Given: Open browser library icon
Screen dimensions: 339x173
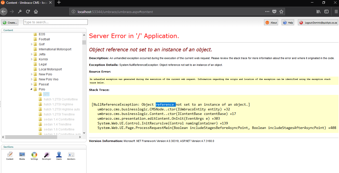Looking at the screenshot, I should [318, 12].
